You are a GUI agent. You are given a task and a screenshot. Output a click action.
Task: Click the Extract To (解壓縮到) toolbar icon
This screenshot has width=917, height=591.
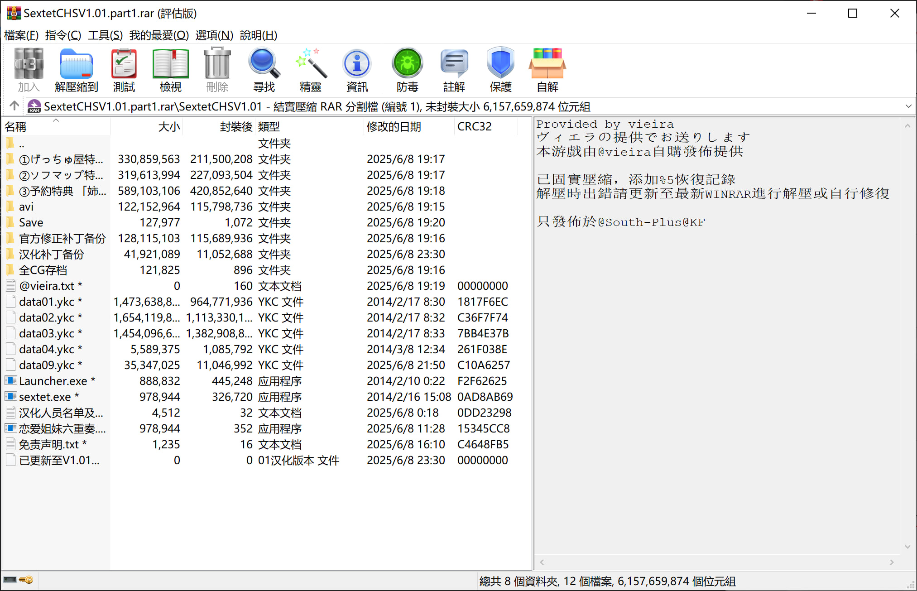76,69
